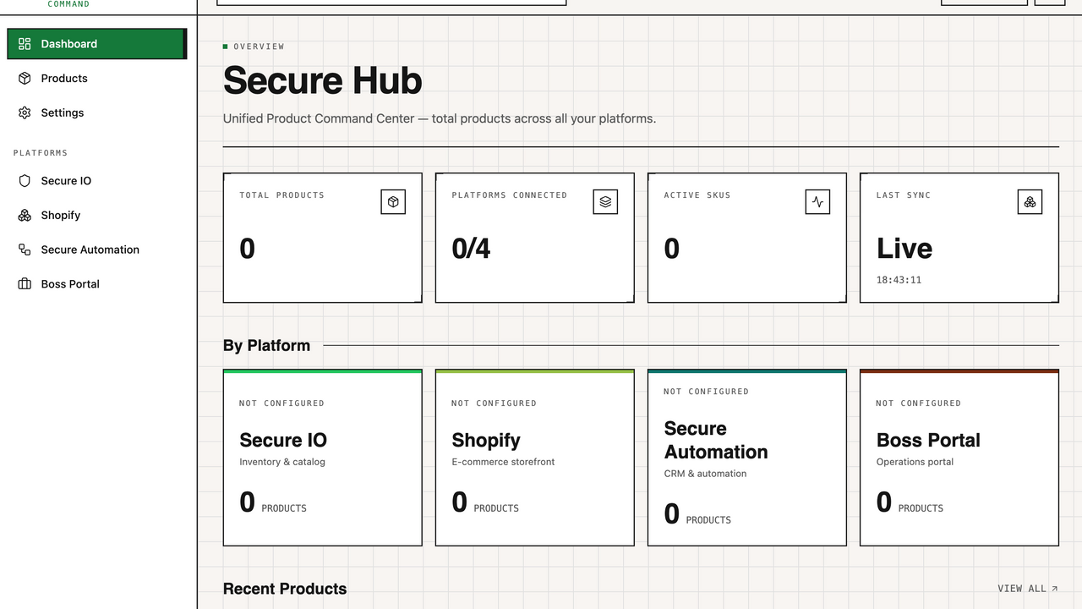Click the 'OVERVIEW' label above the heading

259,47
